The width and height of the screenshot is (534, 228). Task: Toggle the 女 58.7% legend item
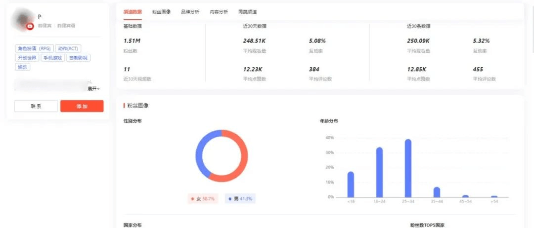tap(204, 198)
